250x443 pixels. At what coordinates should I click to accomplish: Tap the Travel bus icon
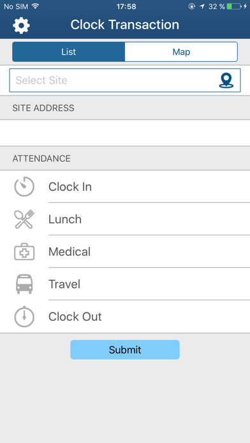coord(24,284)
